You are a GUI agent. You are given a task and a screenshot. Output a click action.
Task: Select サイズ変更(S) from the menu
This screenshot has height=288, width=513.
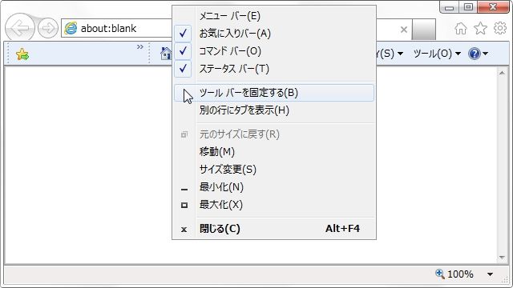point(274,170)
